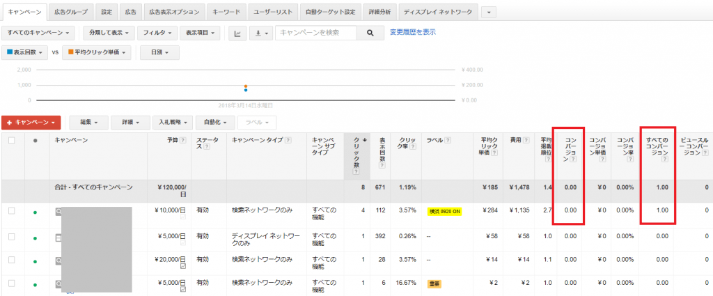The width and height of the screenshot is (713, 296).
Task: Open the 自動ターゲット設定 tab
Action: tap(331, 13)
